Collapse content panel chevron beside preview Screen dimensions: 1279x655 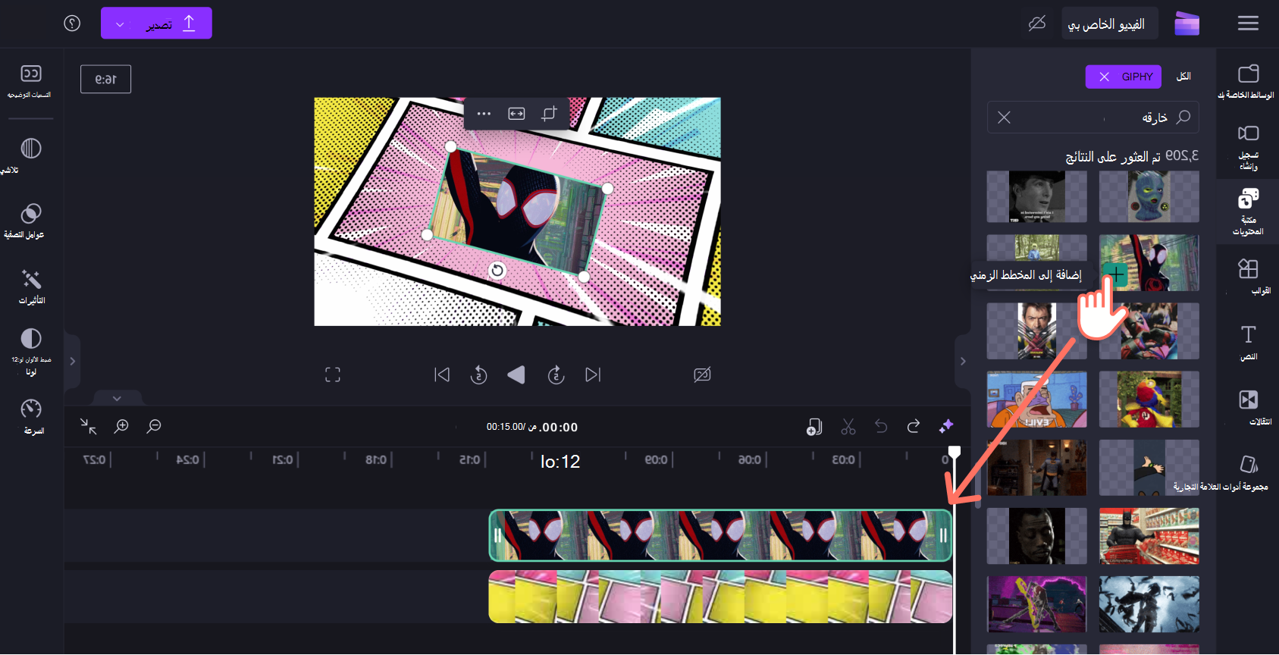tap(963, 362)
